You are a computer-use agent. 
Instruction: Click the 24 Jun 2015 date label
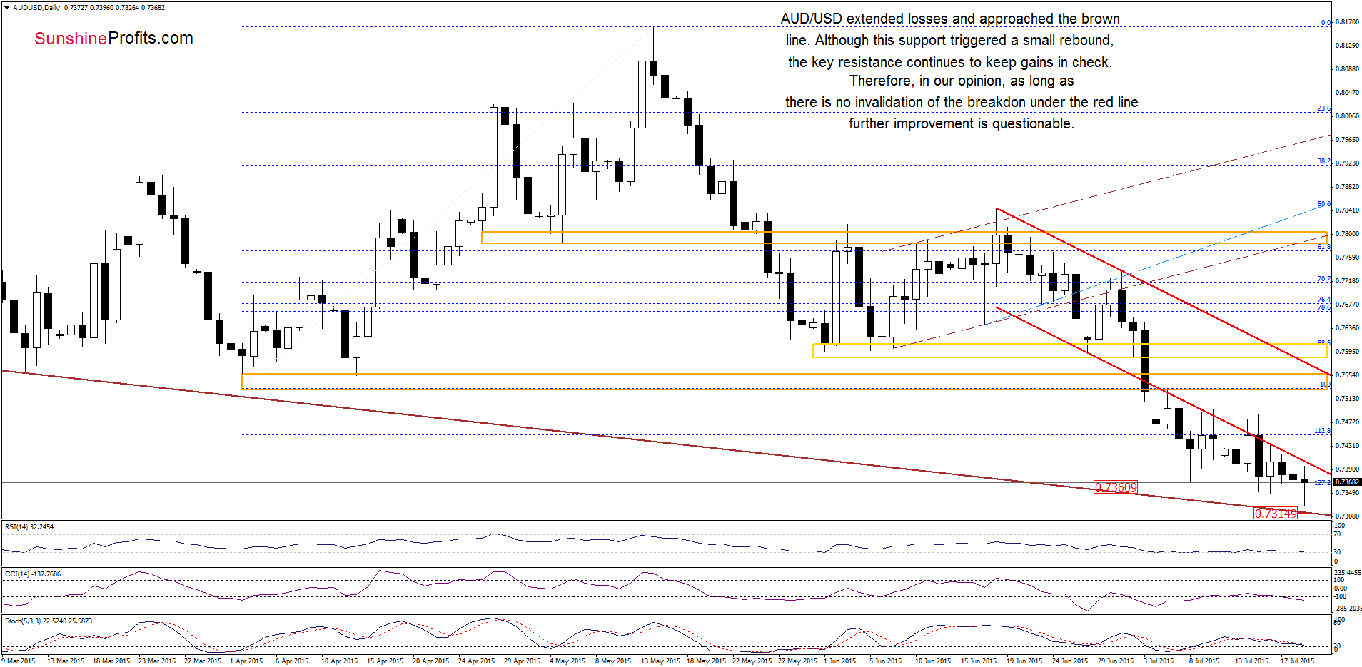(x=1070, y=661)
